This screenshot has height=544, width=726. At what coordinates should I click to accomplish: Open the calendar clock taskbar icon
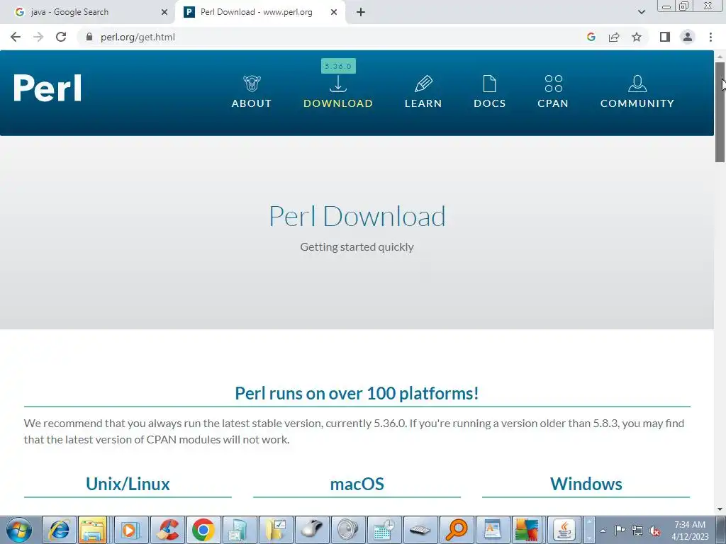[384, 530]
